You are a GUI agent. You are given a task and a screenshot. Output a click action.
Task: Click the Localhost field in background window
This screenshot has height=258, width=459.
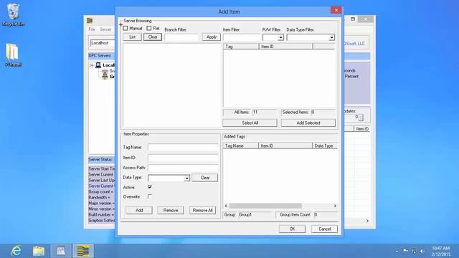pyautogui.click(x=103, y=43)
